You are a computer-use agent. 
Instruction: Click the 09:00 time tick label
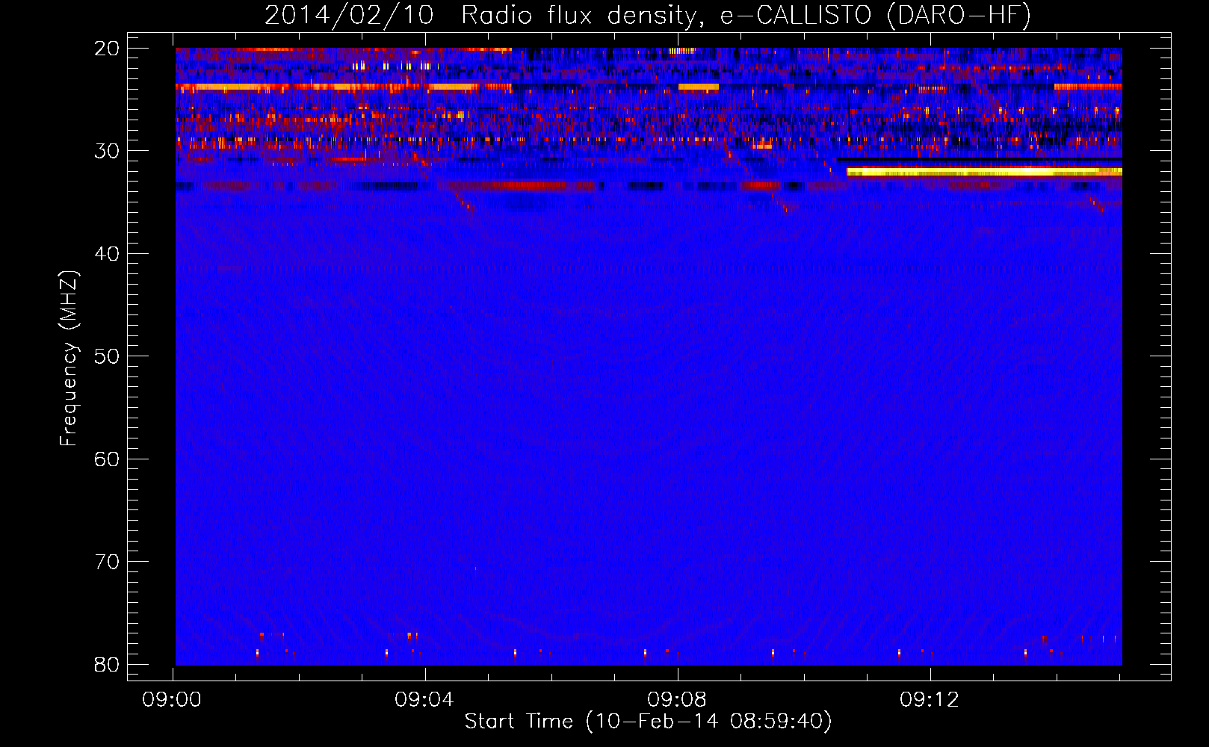click(x=173, y=700)
